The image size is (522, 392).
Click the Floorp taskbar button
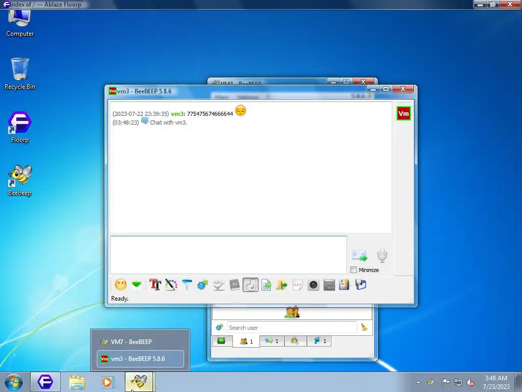[45, 382]
